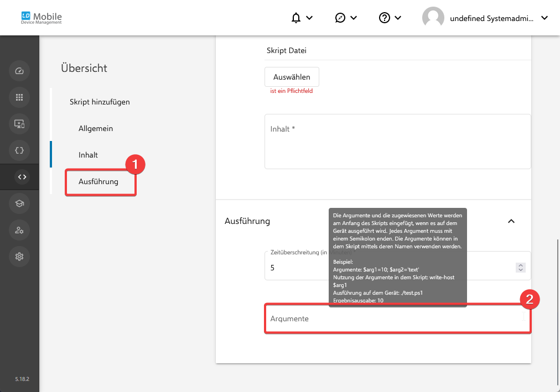560x392 pixels.
Task: Open the help question mark dropdown
Action: (390, 18)
